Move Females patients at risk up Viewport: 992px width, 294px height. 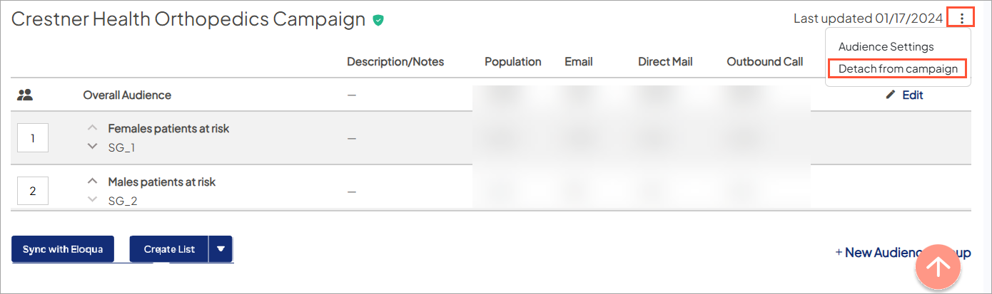point(91,128)
